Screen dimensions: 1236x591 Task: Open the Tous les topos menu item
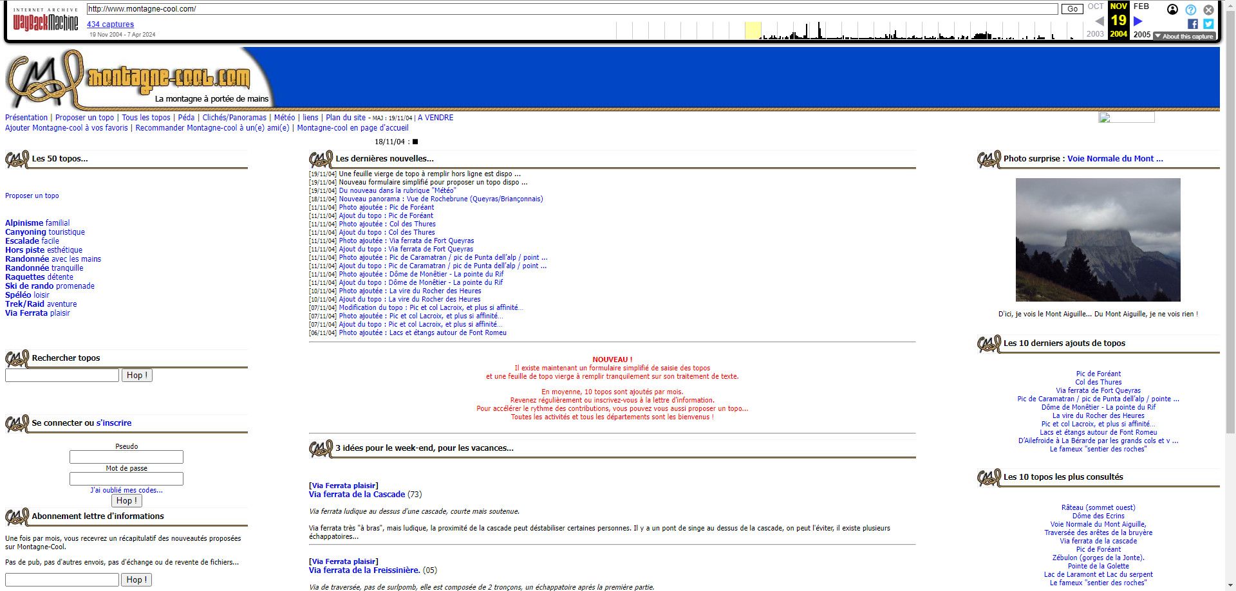pyautogui.click(x=146, y=118)
